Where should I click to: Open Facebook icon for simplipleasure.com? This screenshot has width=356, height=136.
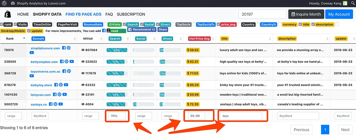[64, 48]
